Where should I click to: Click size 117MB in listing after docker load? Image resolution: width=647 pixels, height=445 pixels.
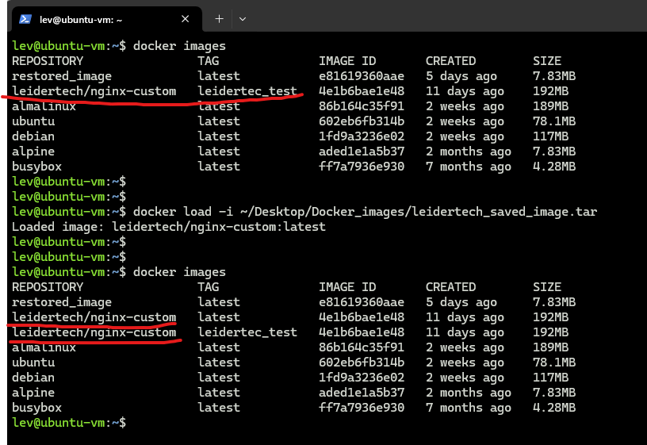tap(550, 378)
